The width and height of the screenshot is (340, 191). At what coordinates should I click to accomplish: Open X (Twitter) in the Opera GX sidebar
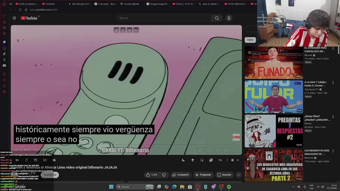(4, 60)
